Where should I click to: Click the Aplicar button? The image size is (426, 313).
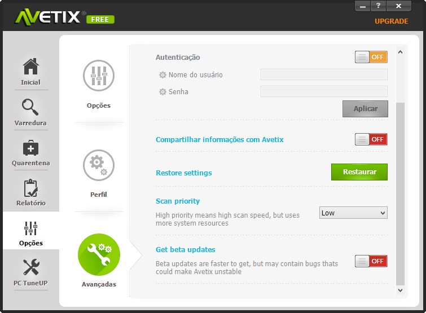pyautogui.click(x=365, y=109)
